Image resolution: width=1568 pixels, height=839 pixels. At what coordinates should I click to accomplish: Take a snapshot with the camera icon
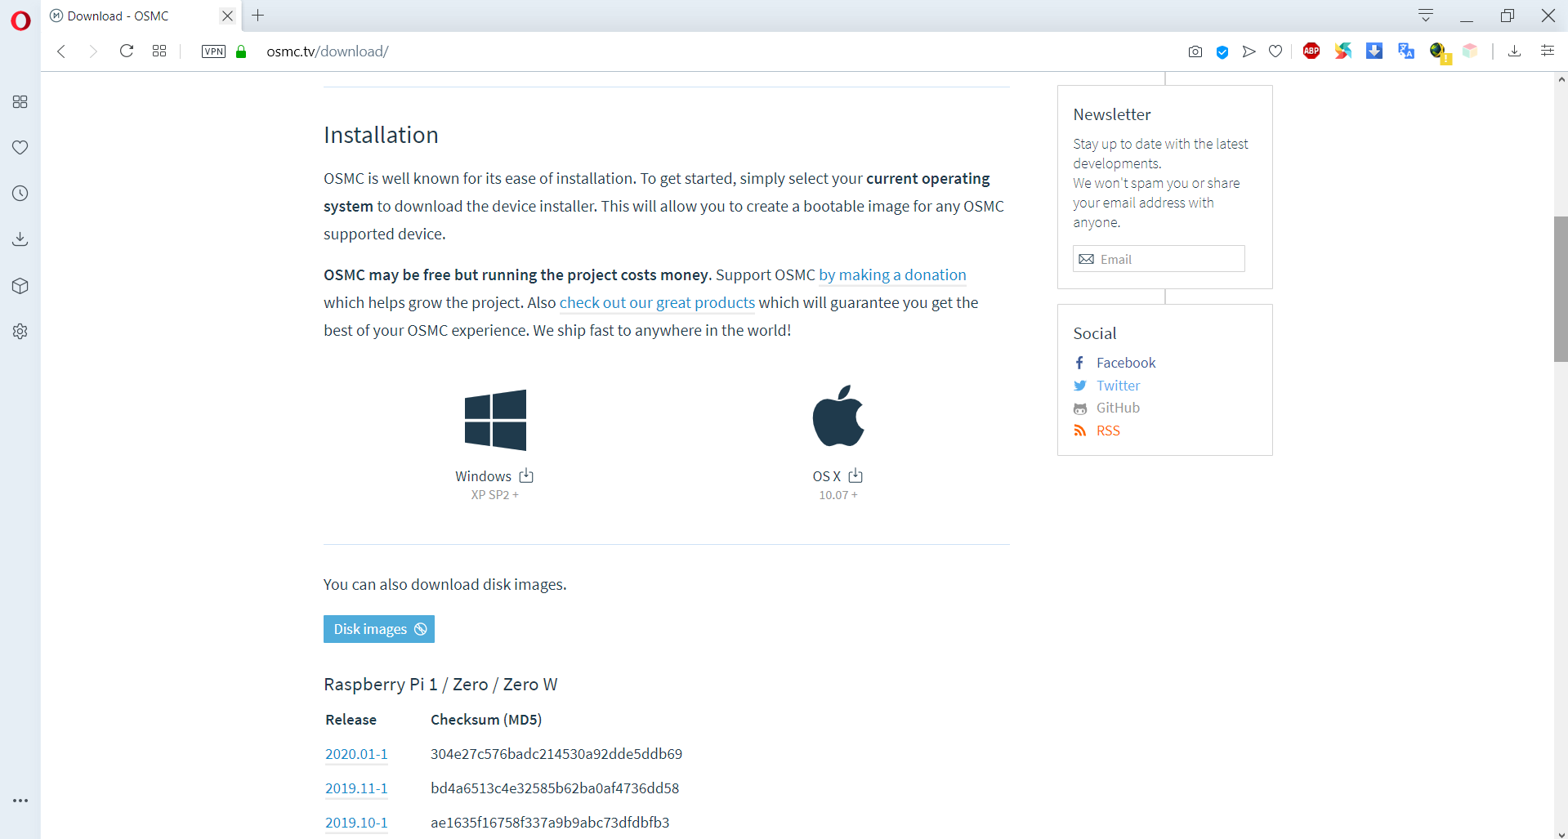(x=1195, y=51)
